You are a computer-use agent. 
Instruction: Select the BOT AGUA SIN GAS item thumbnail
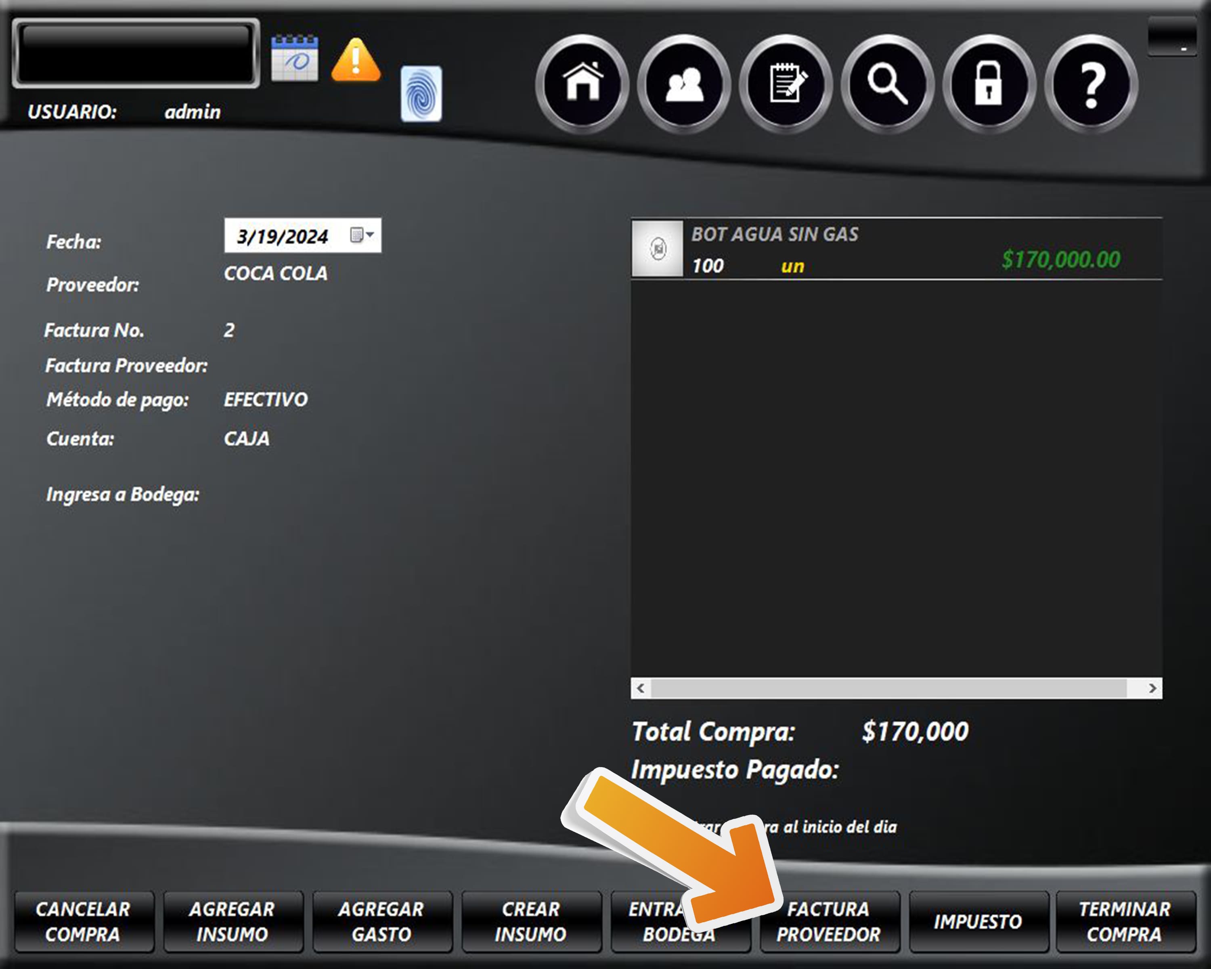658,249
